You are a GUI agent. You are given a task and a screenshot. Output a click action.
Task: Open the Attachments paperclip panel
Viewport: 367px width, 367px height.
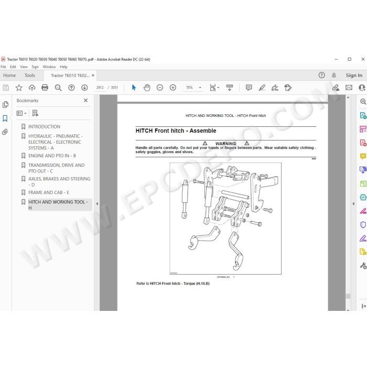pyautogui.click(x=5, y=132)
